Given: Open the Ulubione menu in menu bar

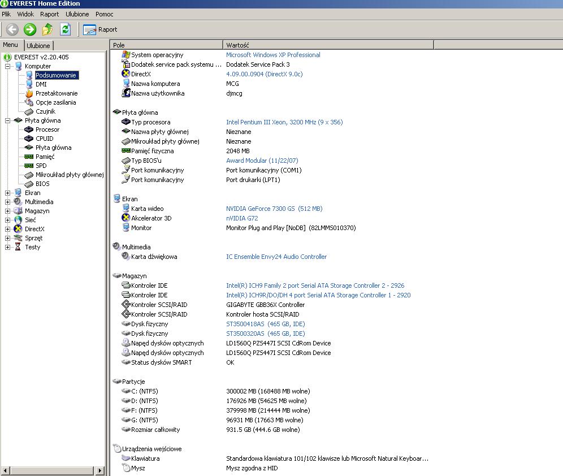Looking at the screenshot, I should (x=77, y=14).
